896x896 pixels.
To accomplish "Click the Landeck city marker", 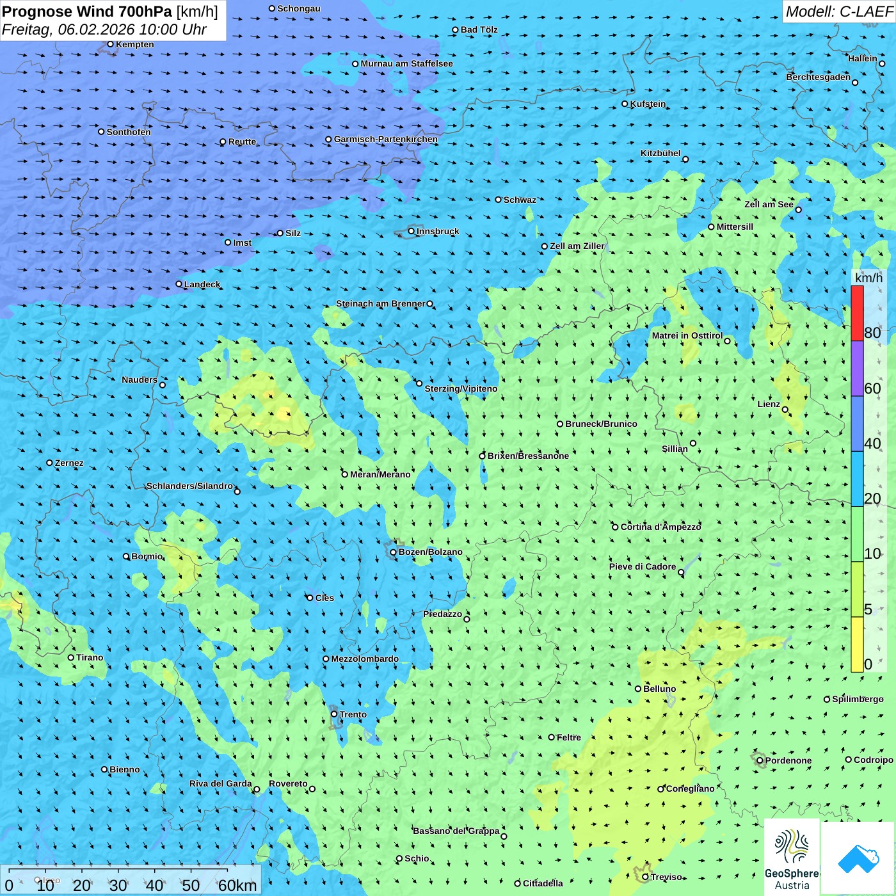I will 179,284.
